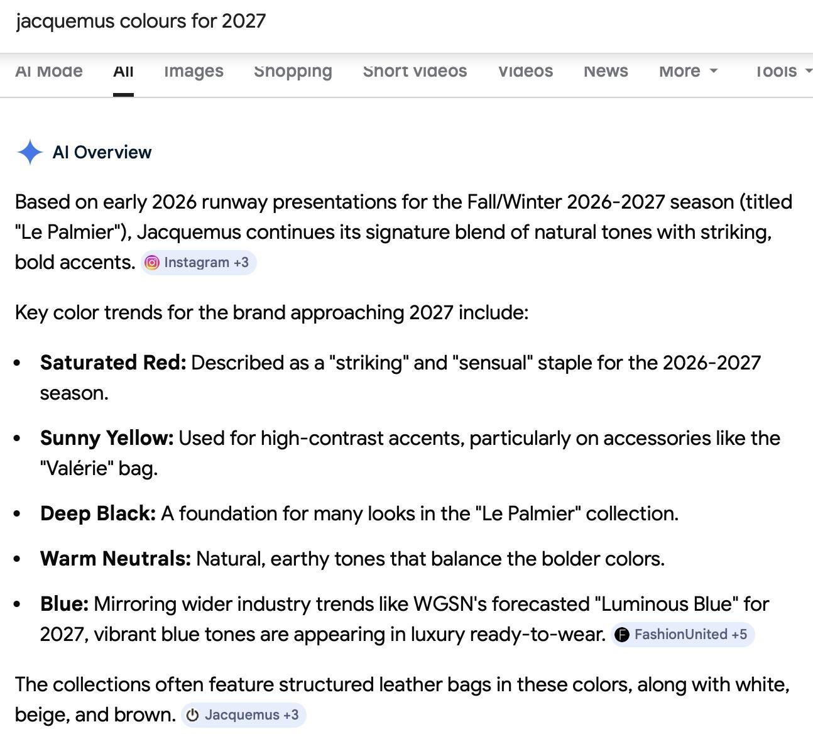Click the AI Overview heading

point(102,153)
